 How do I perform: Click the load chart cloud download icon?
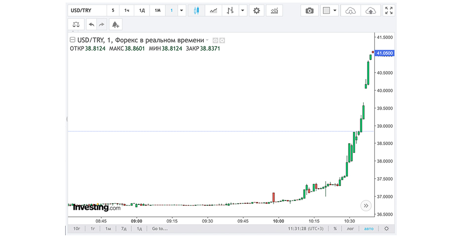350,11
